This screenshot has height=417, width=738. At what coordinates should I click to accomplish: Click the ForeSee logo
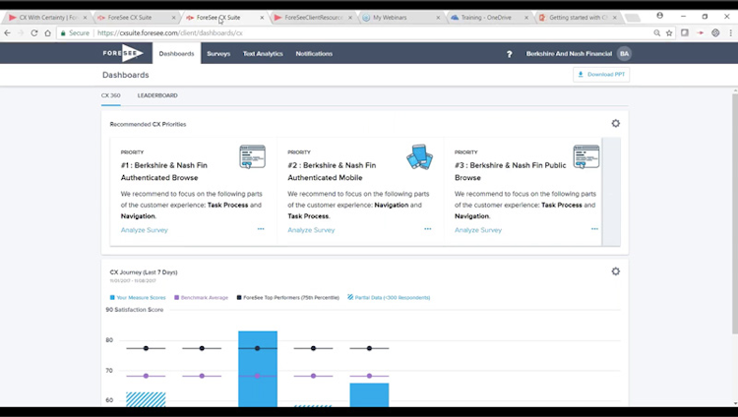pos(123,53)
